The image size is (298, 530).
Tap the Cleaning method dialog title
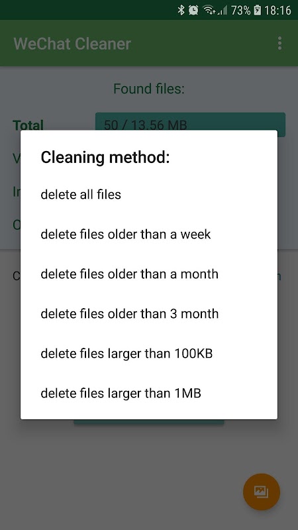(105, 158)
